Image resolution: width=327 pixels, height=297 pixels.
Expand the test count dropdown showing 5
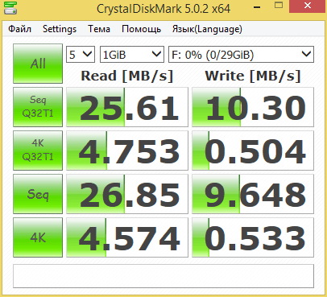pos(81,55)
